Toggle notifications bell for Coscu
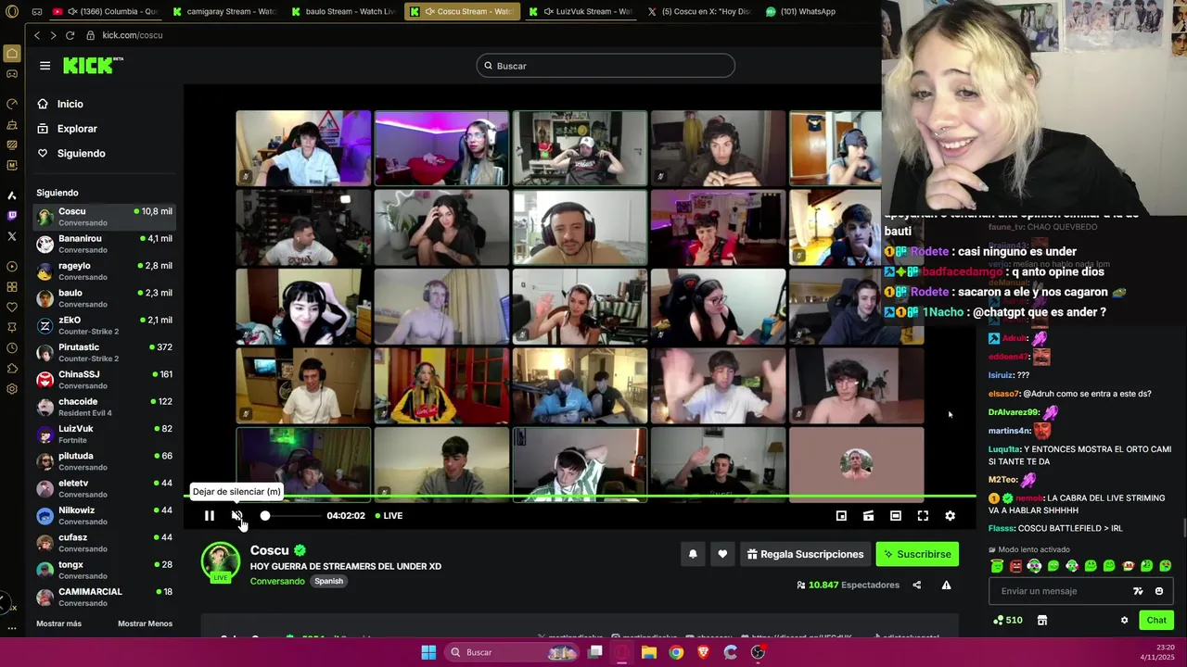 coord(693,554)
